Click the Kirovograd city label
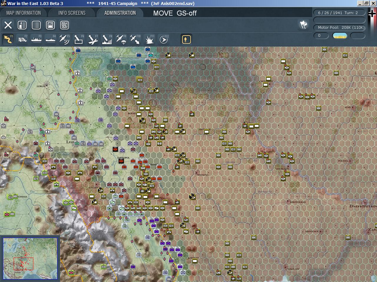The width and height of the screenshot is (377, 282). click(x=298, y=202)
